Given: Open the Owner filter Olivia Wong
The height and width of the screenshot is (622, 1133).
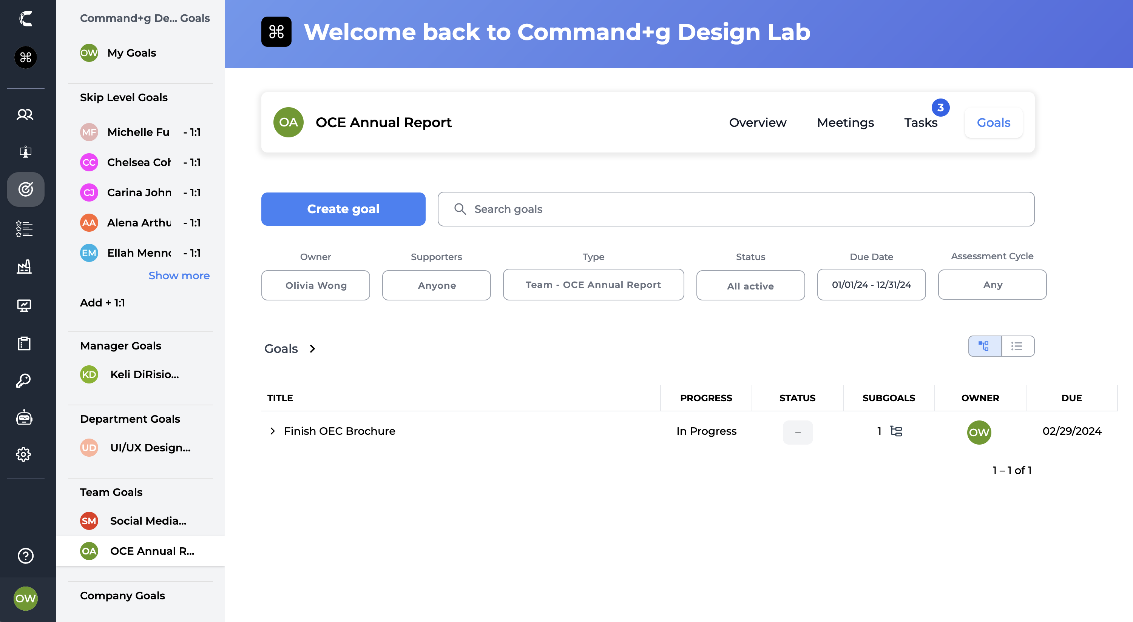Looking at the screenshot, I should [315, 285].
